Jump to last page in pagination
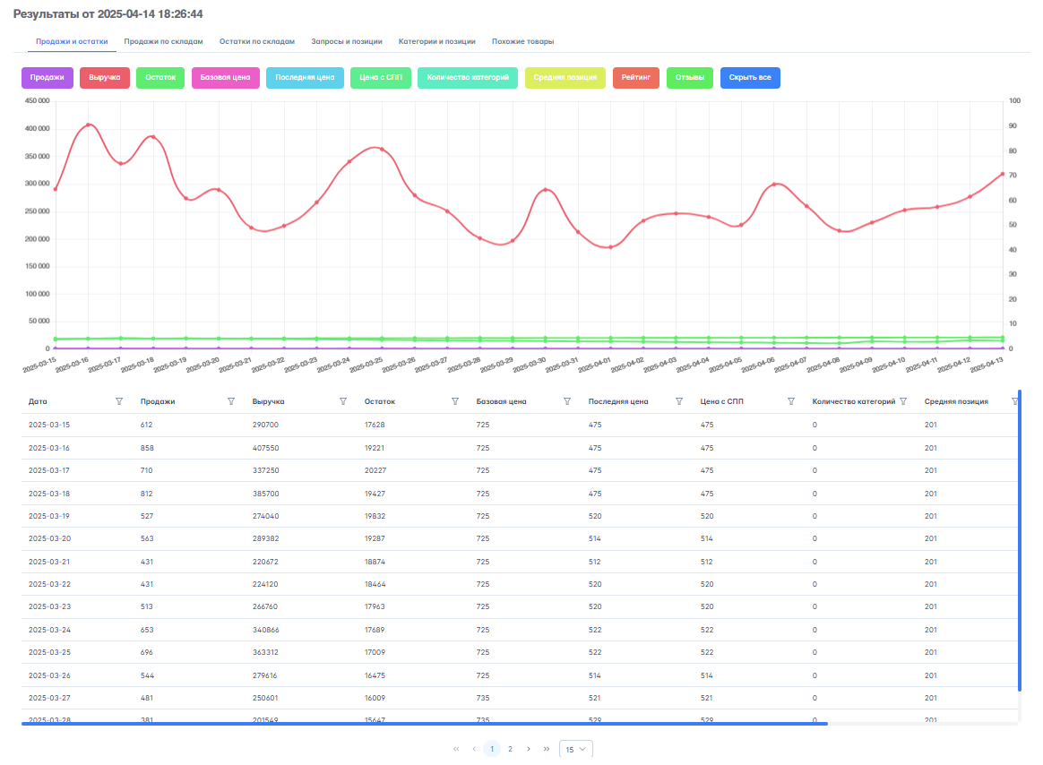Screen dimensions: 1043x765 (547, 749)
